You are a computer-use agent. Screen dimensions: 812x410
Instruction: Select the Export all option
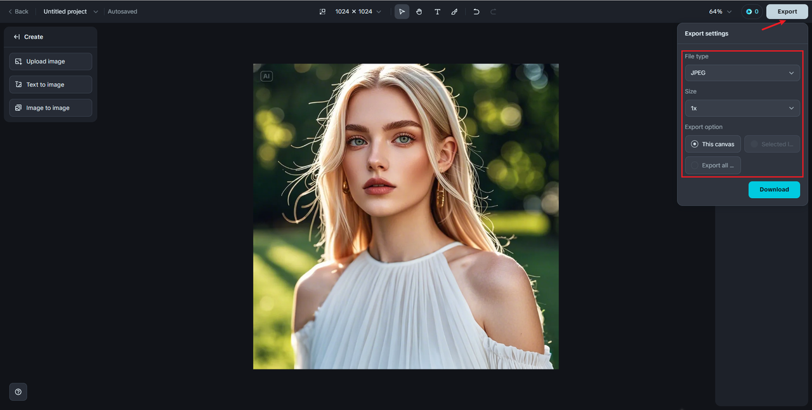712,166
